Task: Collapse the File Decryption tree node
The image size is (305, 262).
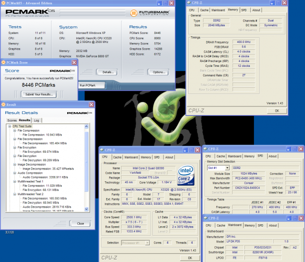Action: (15, 156)
